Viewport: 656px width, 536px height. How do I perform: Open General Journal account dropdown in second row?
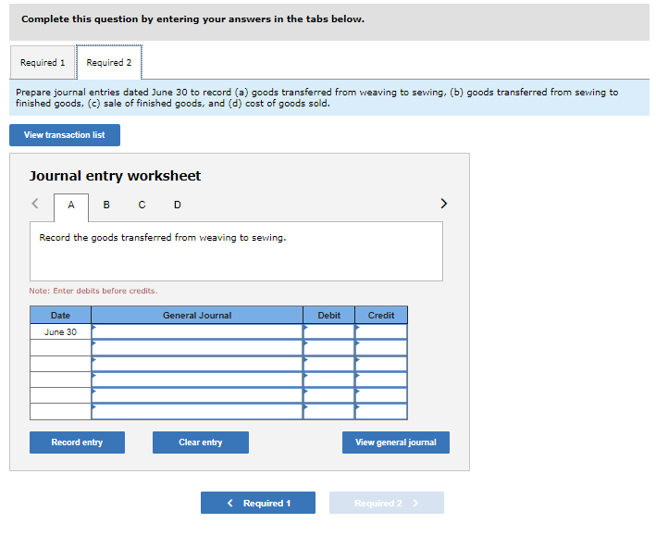(197, 347)
